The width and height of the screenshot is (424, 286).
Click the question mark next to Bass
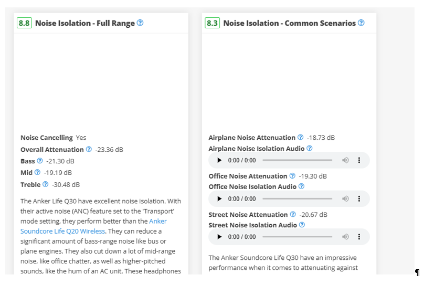[x=40, y=161]
